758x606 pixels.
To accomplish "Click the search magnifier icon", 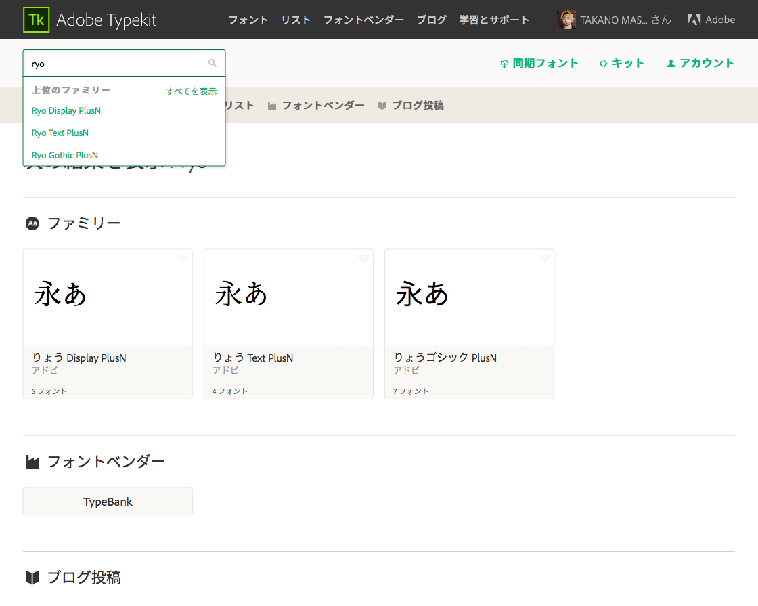I will pyautogui.click(x=213, y=63).
